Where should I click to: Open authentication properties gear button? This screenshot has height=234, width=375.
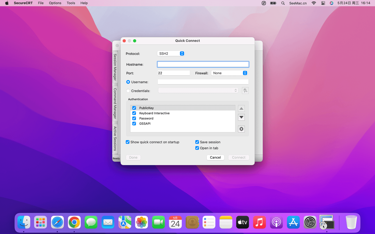(x=241, y=129)
